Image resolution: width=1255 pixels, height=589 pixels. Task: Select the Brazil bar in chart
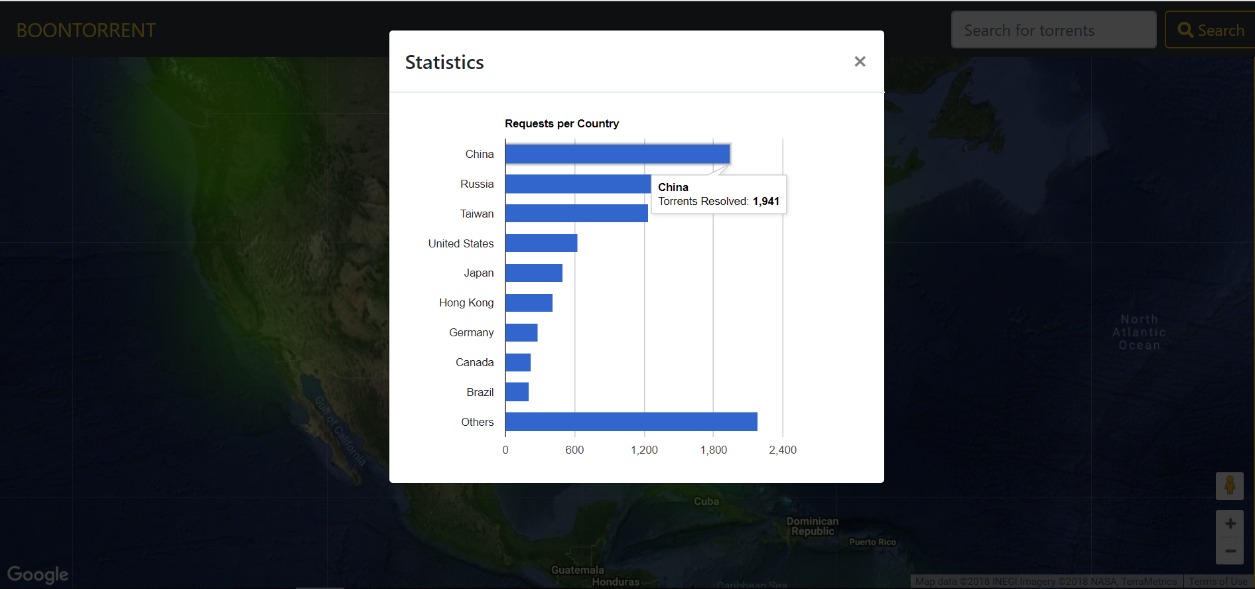pos(517,392)
